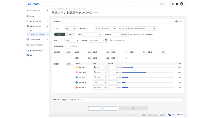The image size is (210, 118).
Task: Click the 日本テレビ yellow color dot
Action: pyautogui.click(x=76, y=67)
